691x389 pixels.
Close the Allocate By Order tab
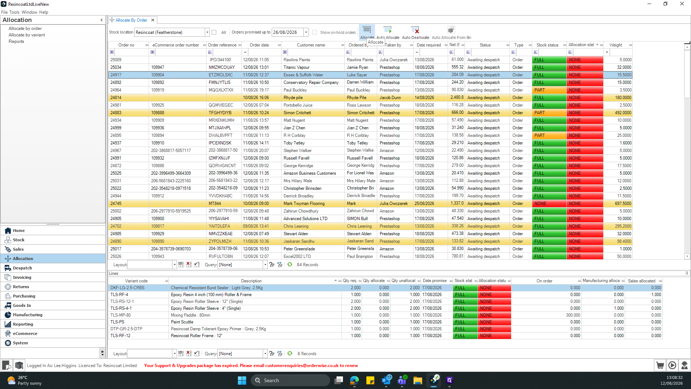[x=153, y=20]
